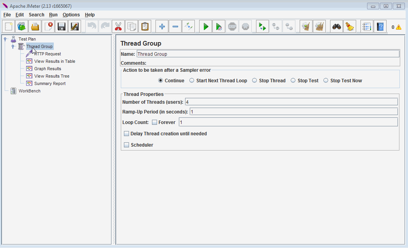Save the test plan with floppy icon

click(62, 27)
